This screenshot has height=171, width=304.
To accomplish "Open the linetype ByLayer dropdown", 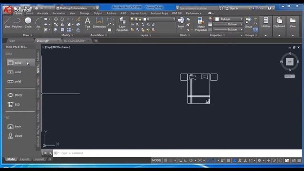I will click(228, 29).
